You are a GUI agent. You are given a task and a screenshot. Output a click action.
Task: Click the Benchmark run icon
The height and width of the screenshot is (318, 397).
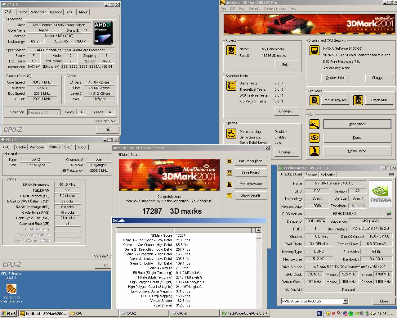tap(314, 124)
